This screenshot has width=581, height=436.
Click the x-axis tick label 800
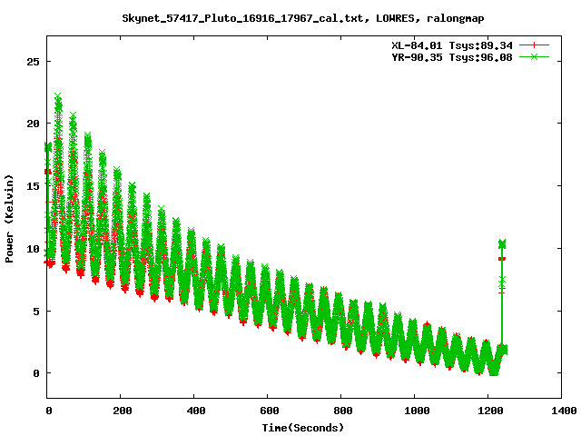(x=342, y=411)
